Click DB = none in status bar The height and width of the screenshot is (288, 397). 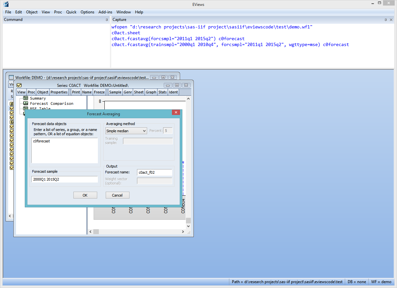point(357,282)
